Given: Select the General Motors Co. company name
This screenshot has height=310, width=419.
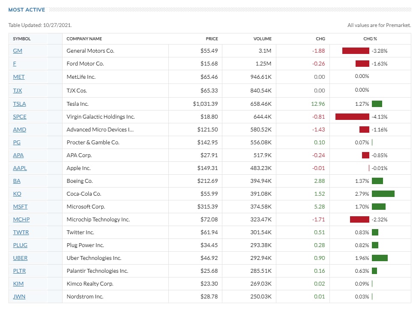Looking at the screenshot, I should coord(90,51).
